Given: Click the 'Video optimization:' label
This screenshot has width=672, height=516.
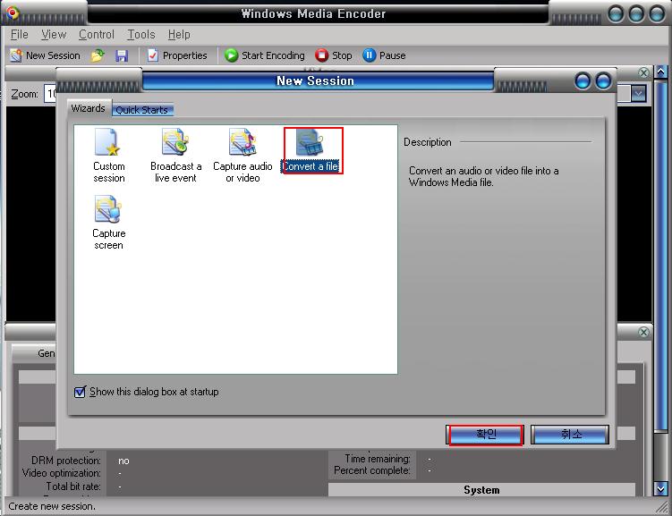Looking at the screenshot, I should pyautogui.click(x=61, y=473).
